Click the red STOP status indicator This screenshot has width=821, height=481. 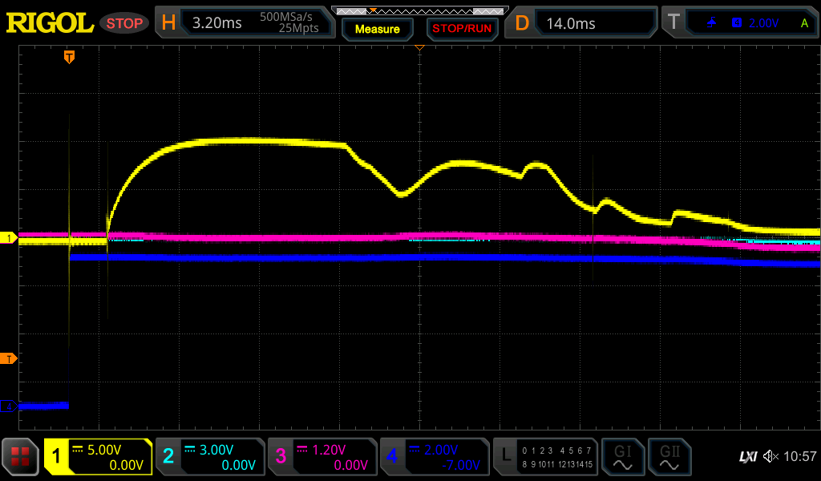tap(124, 23)
